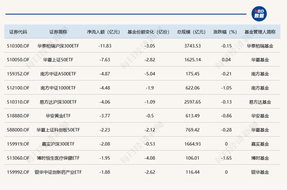287x190 pixels.
Task: Select fund name 华夏上证50ETF
Action: point(58,60)
